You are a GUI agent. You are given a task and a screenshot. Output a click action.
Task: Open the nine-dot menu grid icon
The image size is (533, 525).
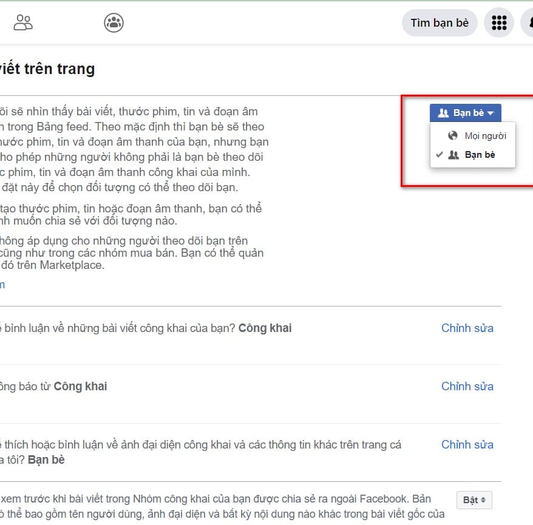click(499, 23)
